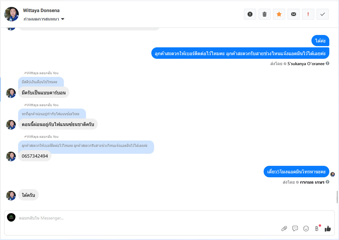
Task: Click the page avatar beside reply box
Action: pos(11,217)
